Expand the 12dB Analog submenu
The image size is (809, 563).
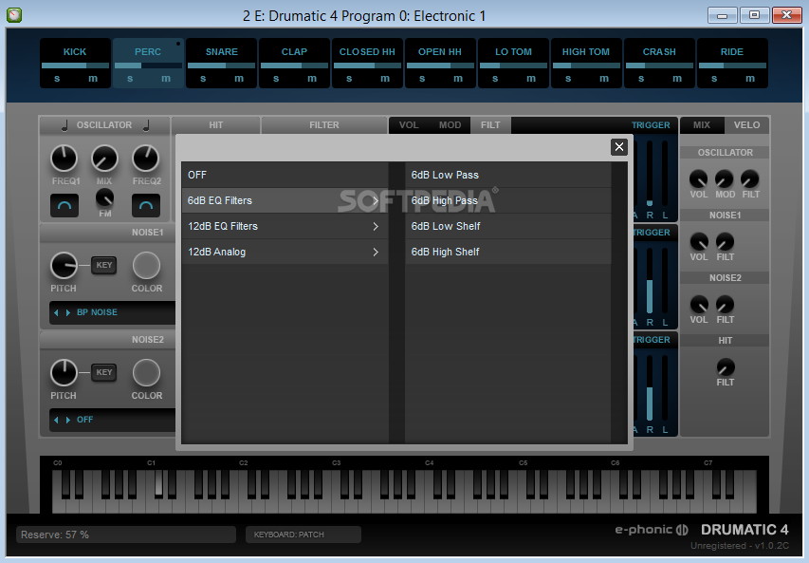click(x=285, y=252)
